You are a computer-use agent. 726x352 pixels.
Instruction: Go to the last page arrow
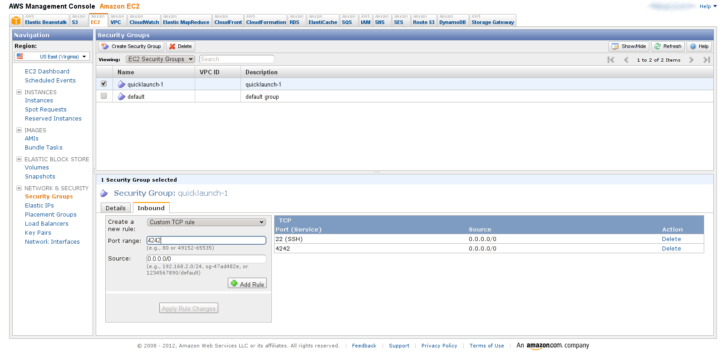[x=706, y=60]
